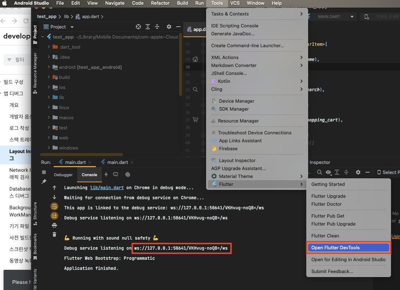
Task: Open the VCS menu in menu bar
Action: pos(235,3)
